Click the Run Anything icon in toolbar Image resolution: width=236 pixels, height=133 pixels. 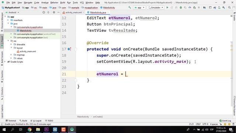pyautogui.click(x=210, y=7)
